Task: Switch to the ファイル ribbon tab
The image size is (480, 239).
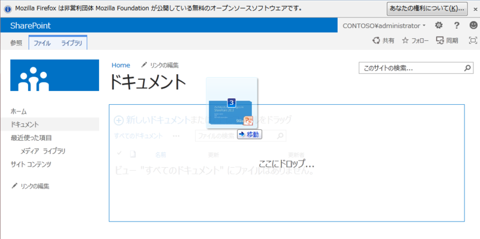Action: (x=42, y=43)
